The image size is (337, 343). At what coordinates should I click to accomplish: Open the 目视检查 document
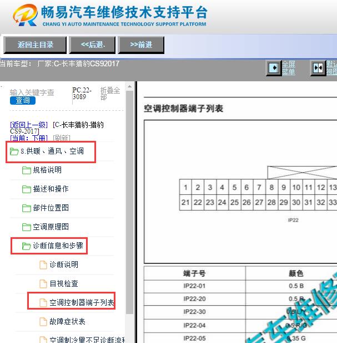[64, 284]
